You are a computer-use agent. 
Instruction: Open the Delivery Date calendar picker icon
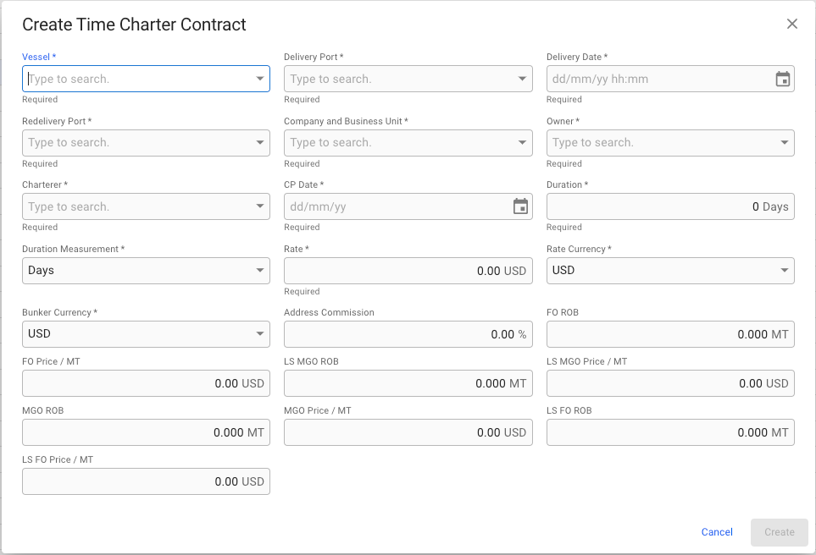pyautogui.click(x=783, y=79)
